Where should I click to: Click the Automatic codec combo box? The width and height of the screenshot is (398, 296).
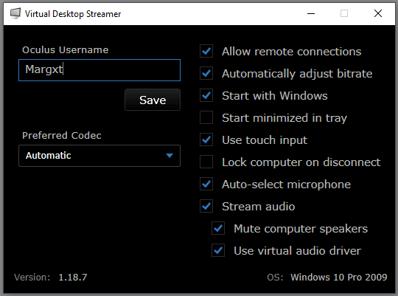click(x=99, y=156)
